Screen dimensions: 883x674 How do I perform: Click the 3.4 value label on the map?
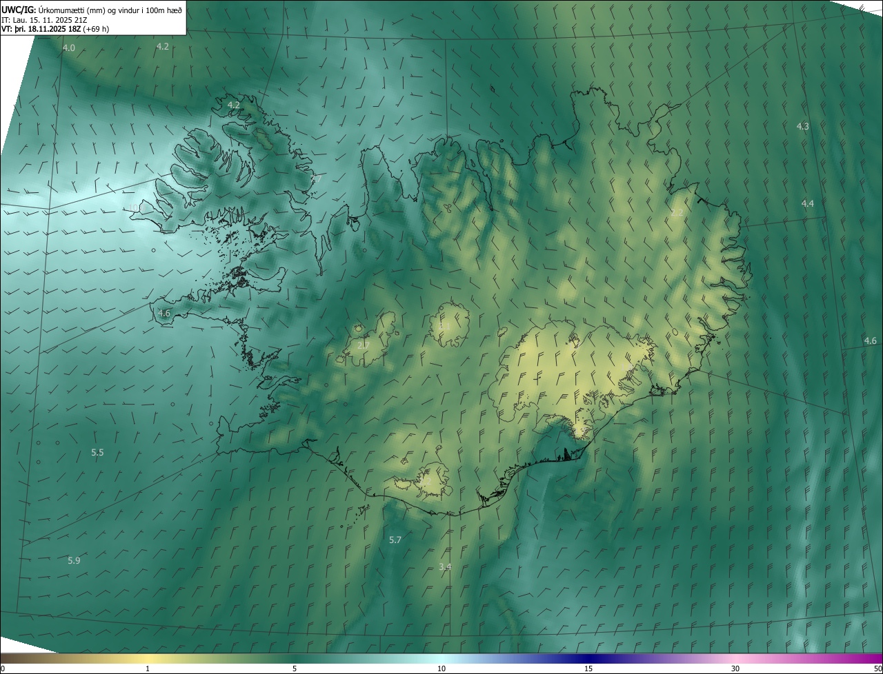click(x=445, y=567)
